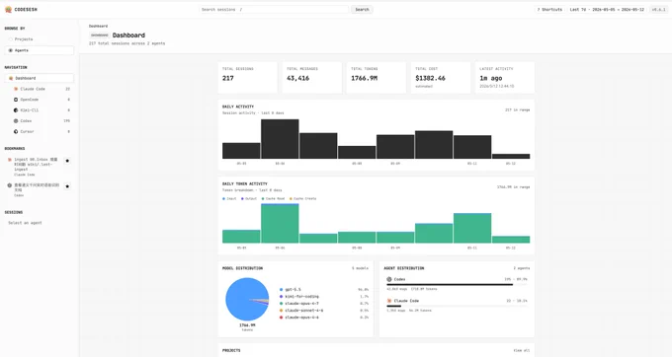Click the Codex icon beside second bookmark
The width and height of the screenshot is (672, 357).
point(10,185)
